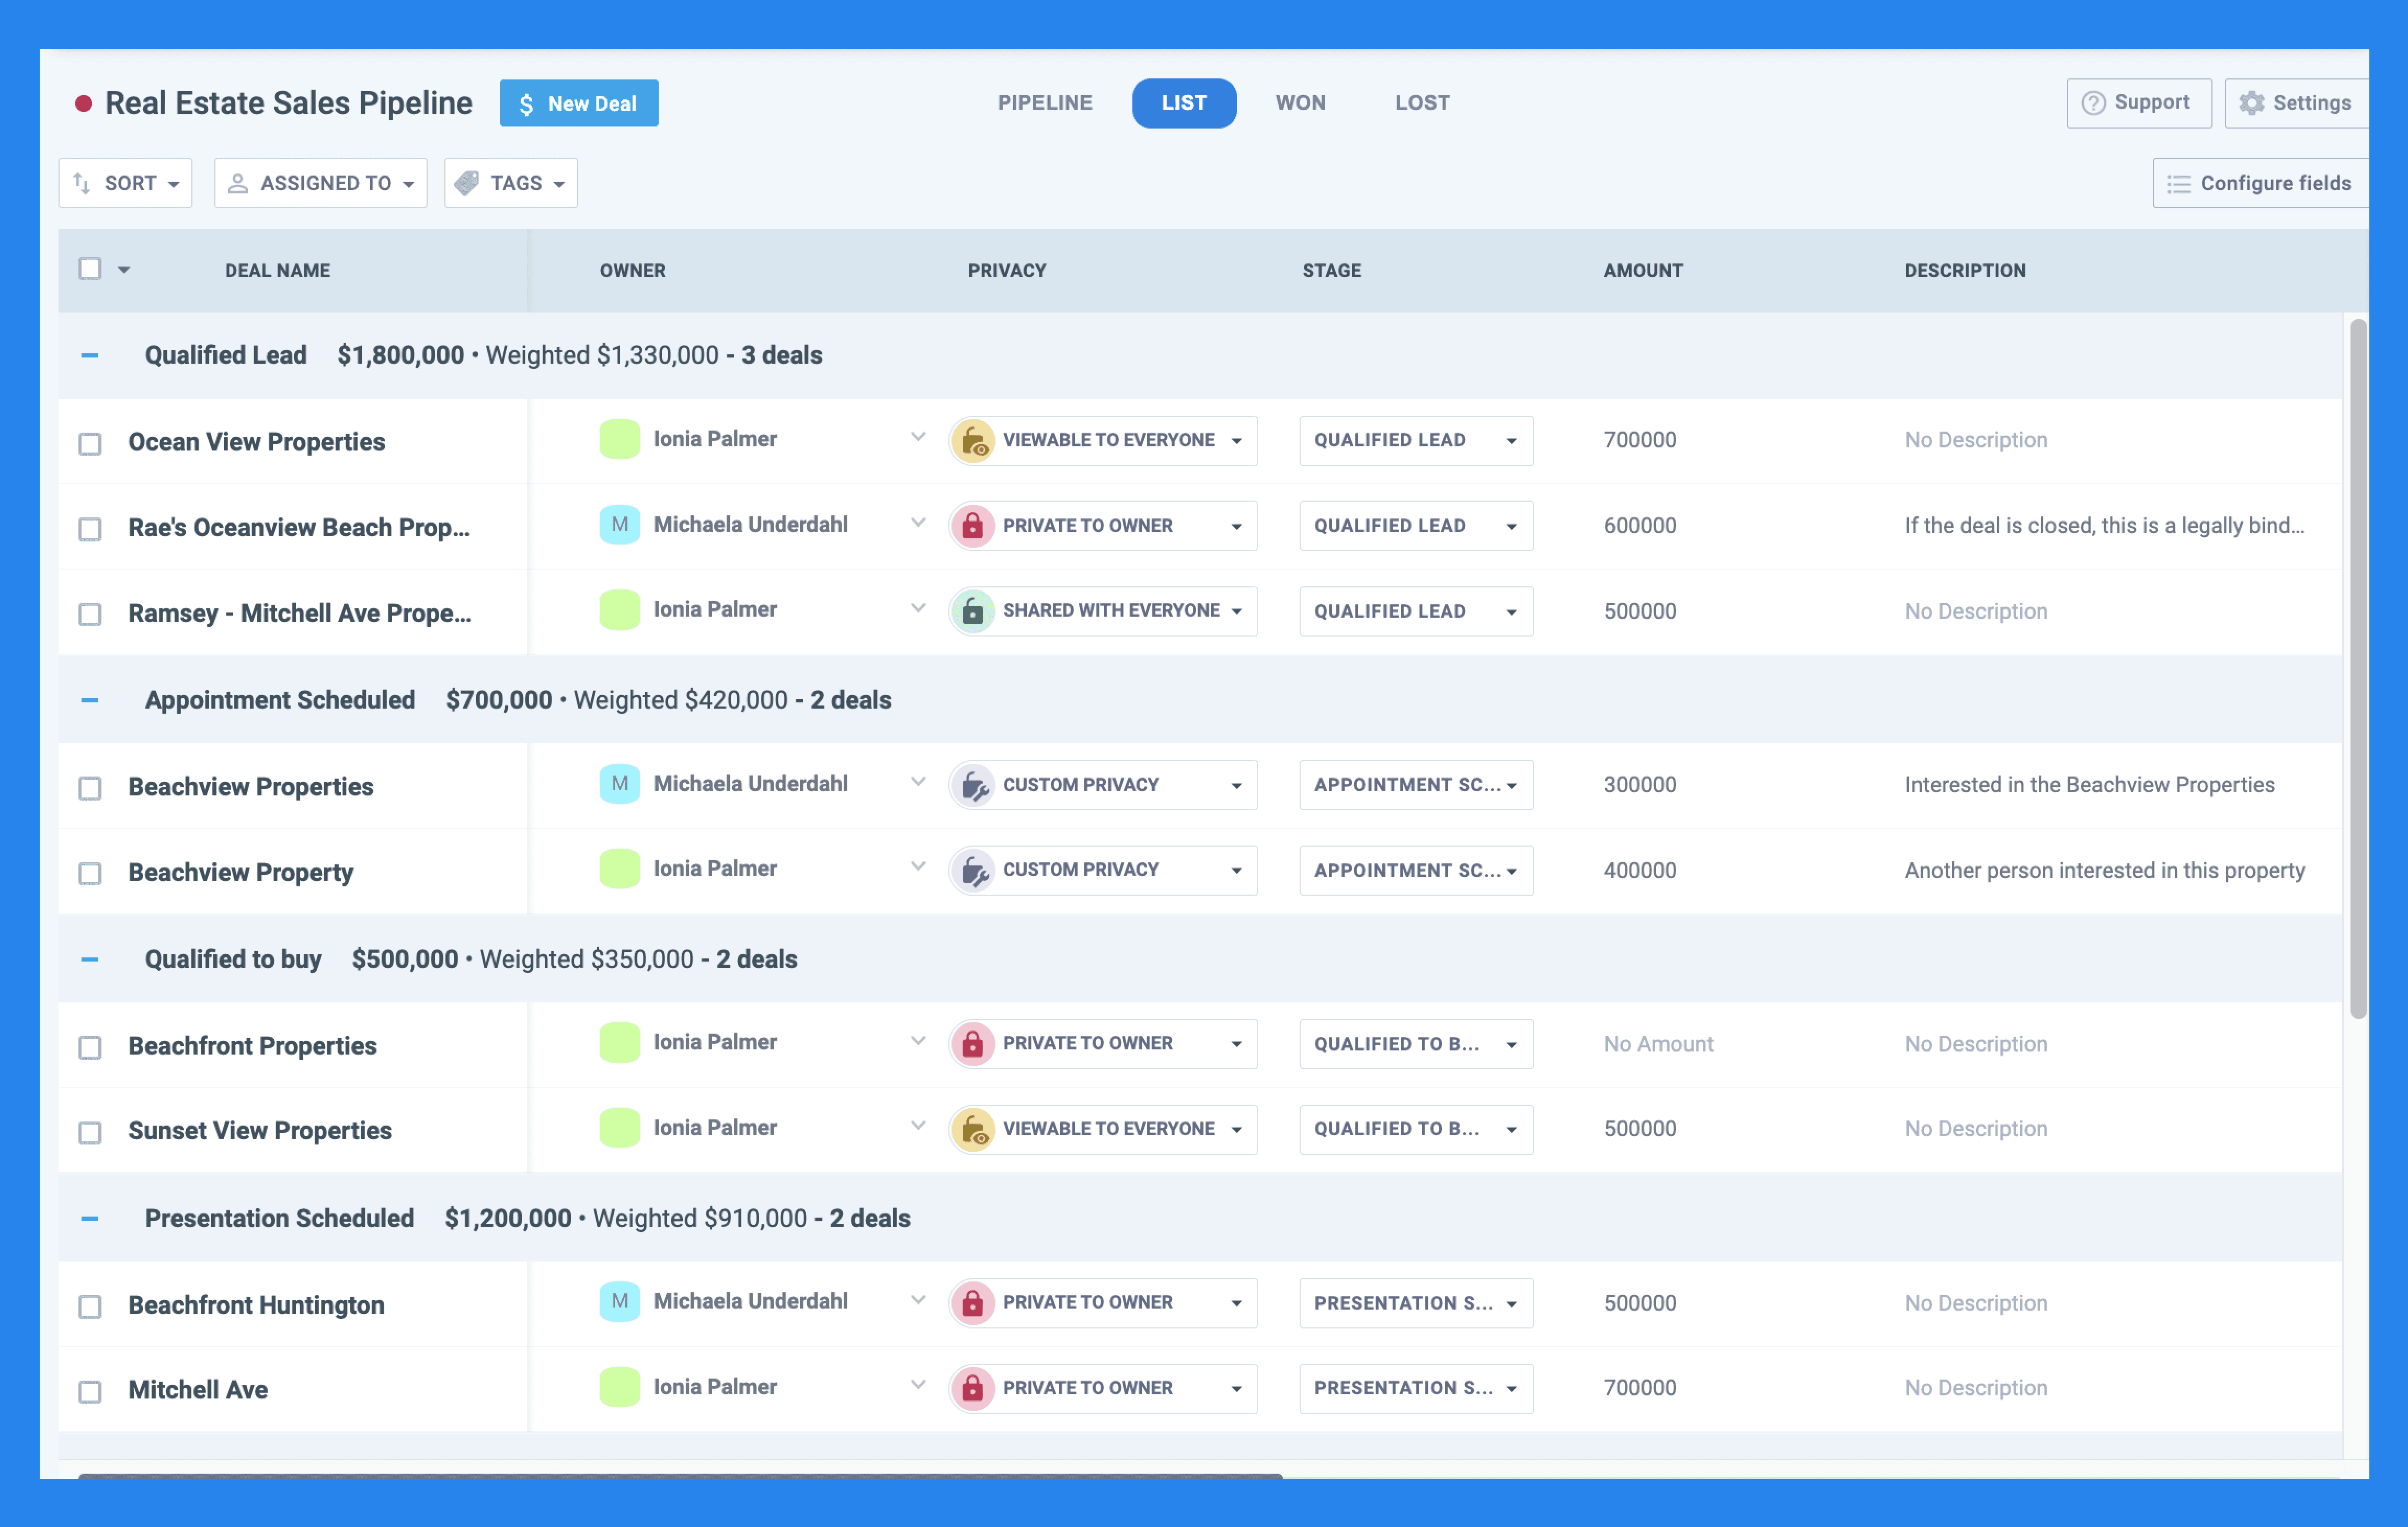Screen dimensions: 2408x1527
Task: Open stage dropdown for Mitchell Ave
Action: tap(1416, 1388)
